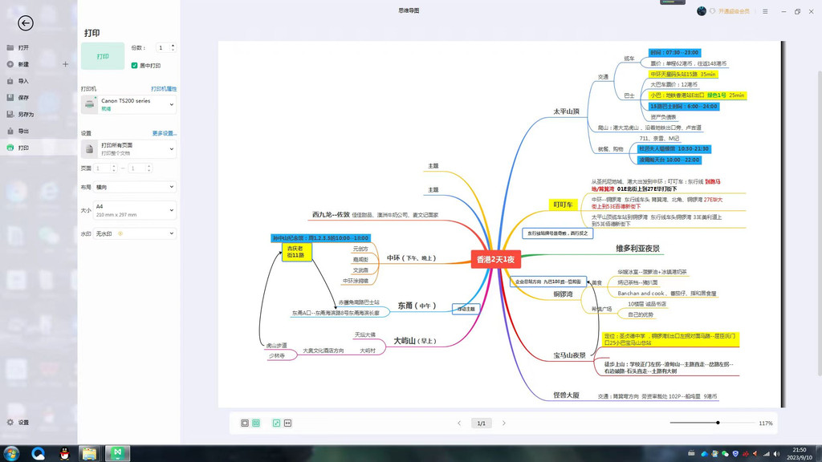Expand the Canon TS200 series printer dropdown
This screenshot has height=462, width=822.
[x=171, y=104]
